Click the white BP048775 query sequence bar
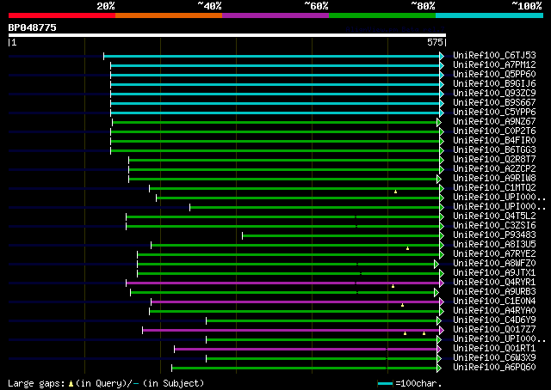The height and width of the screenshot is (390, 551). (x=227, y=35)
